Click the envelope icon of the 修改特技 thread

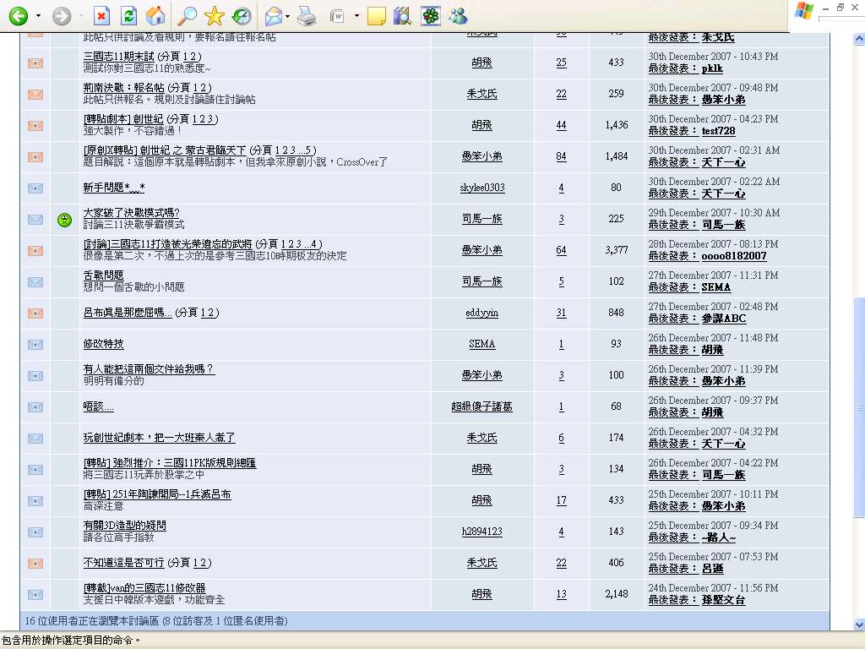35,345
